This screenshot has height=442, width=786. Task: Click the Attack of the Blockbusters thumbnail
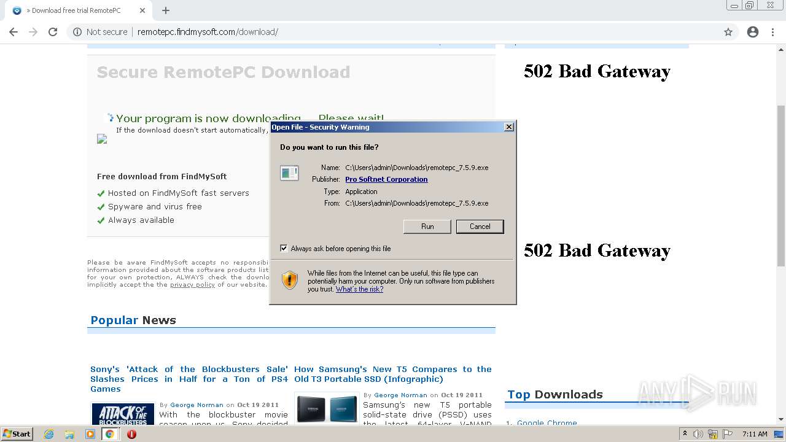point(123,414)
